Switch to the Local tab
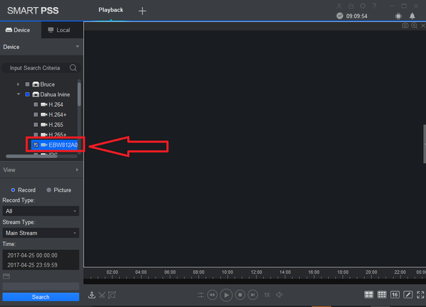This screenshot has height=307, width=426. (62, 30)
